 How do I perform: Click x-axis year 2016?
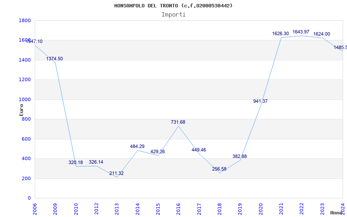click(x=179, y=209)
